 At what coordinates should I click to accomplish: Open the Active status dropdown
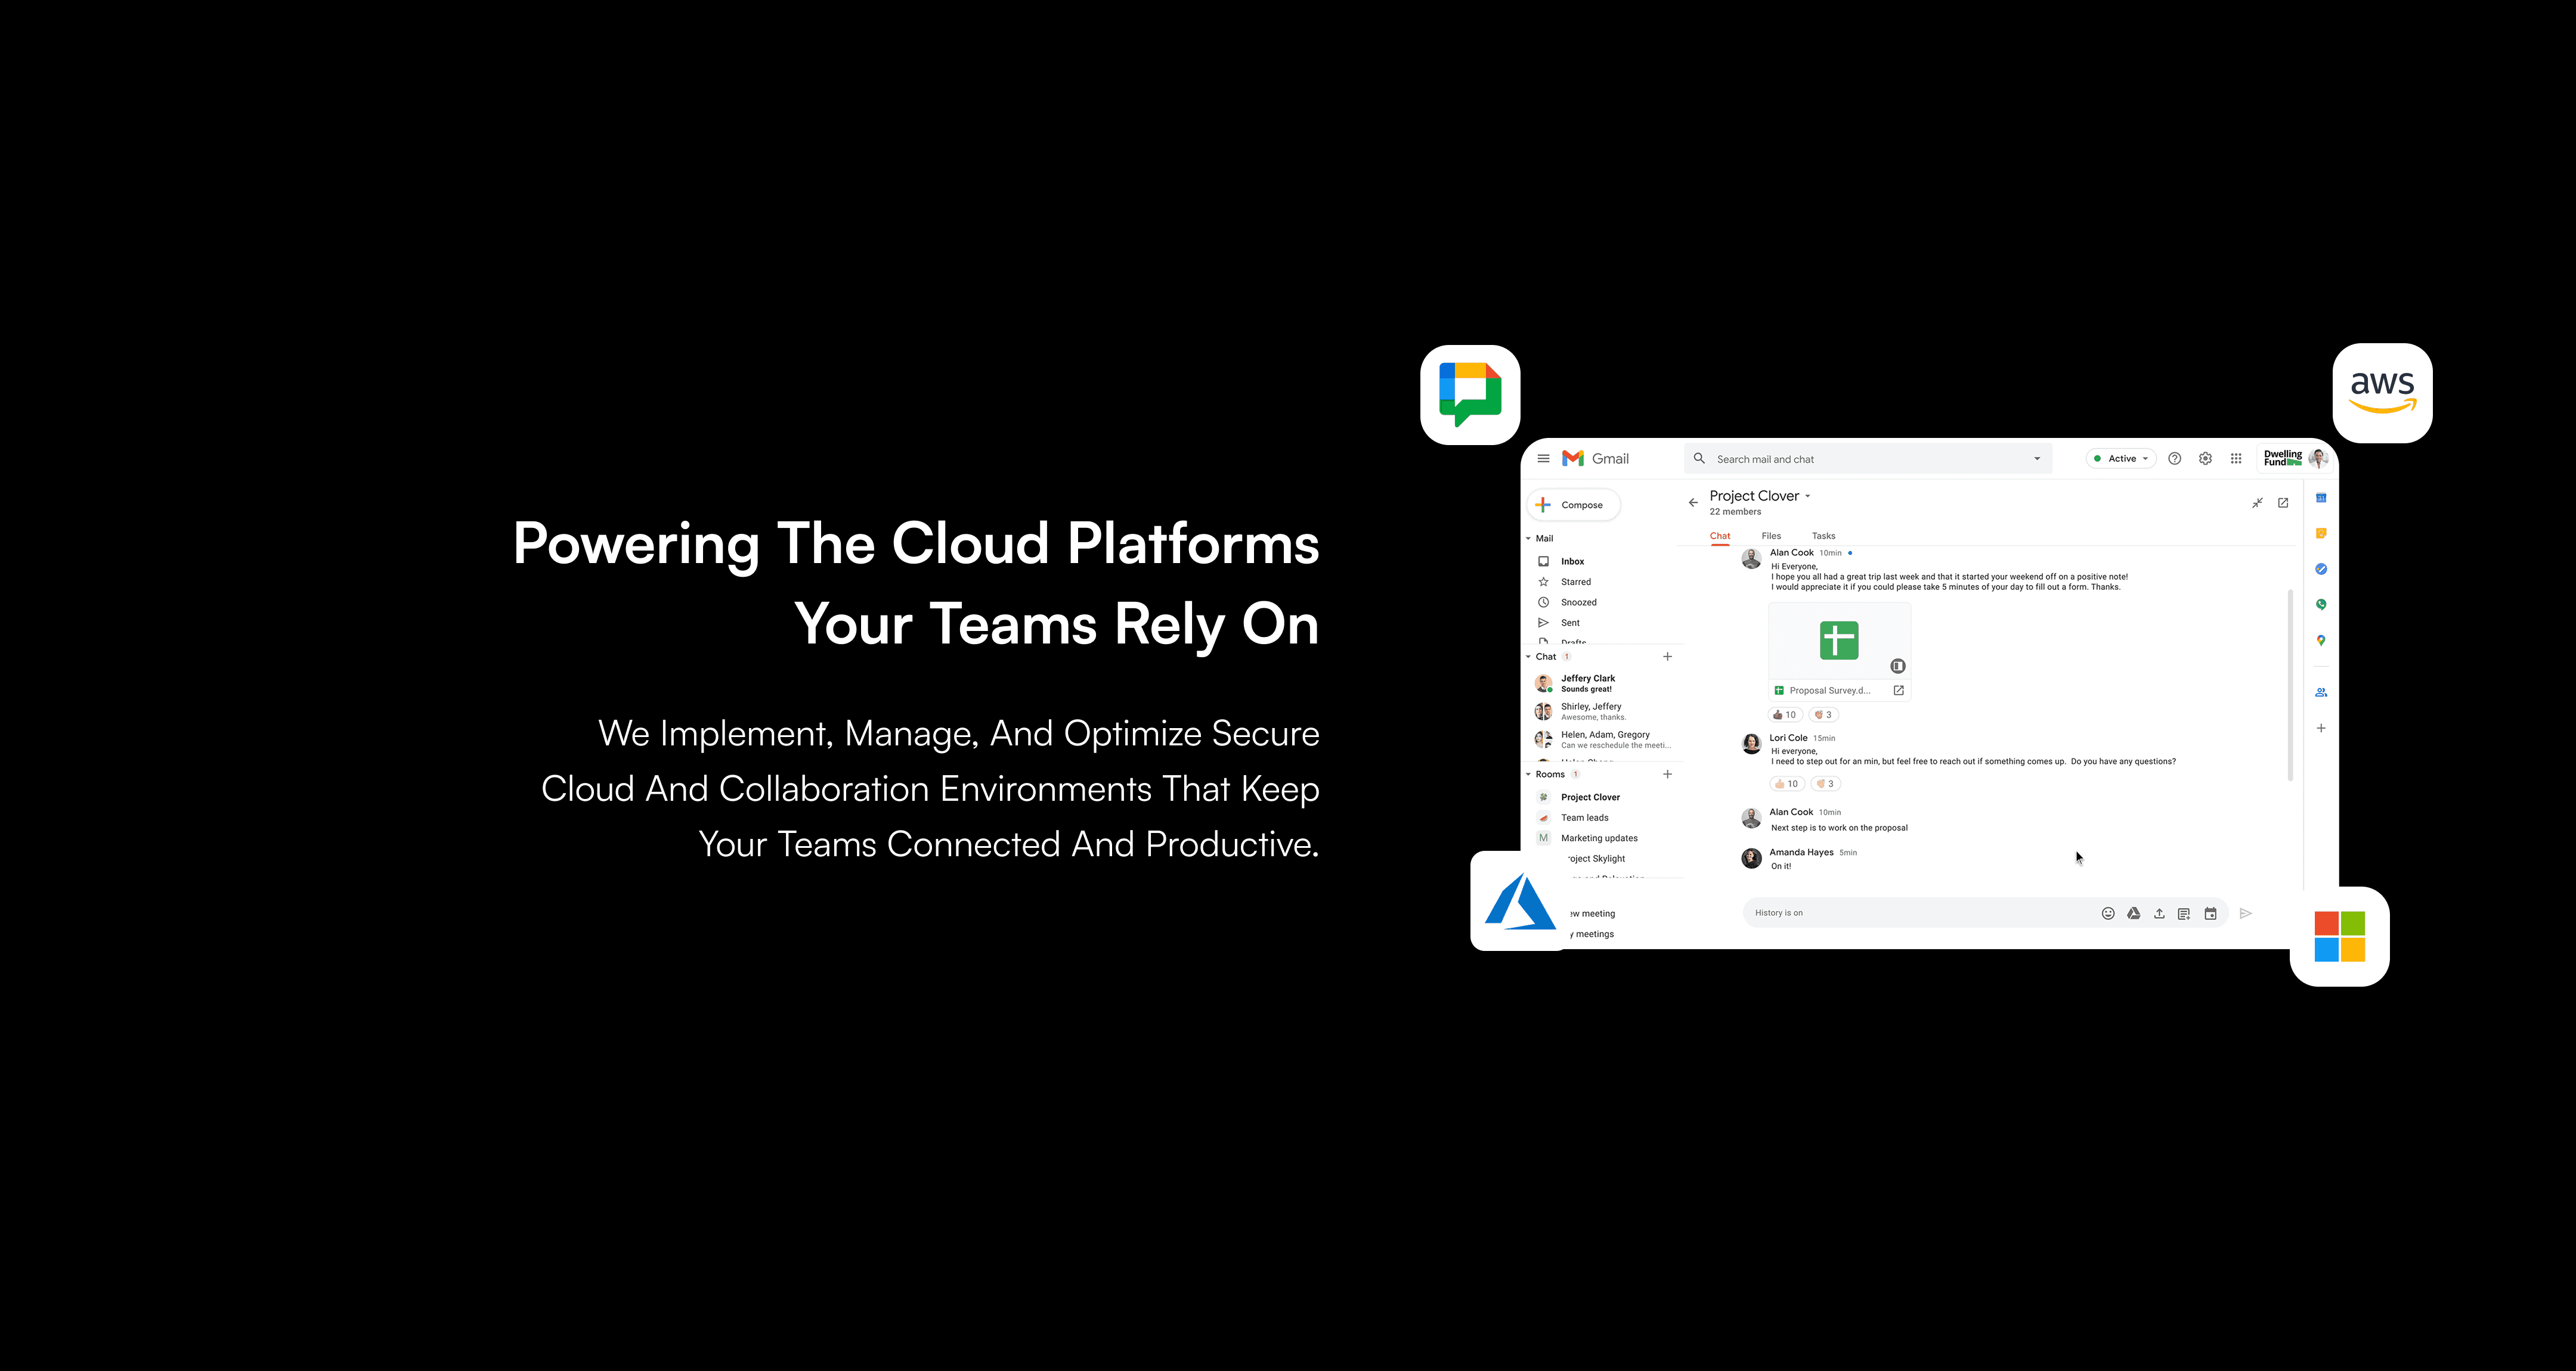click(2121, 459)
